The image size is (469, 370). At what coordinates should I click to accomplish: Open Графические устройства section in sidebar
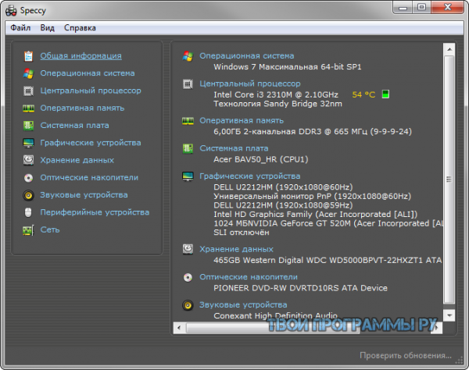pos(91,143)
